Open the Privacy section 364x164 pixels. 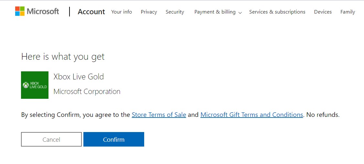click(x=149, y=12)
